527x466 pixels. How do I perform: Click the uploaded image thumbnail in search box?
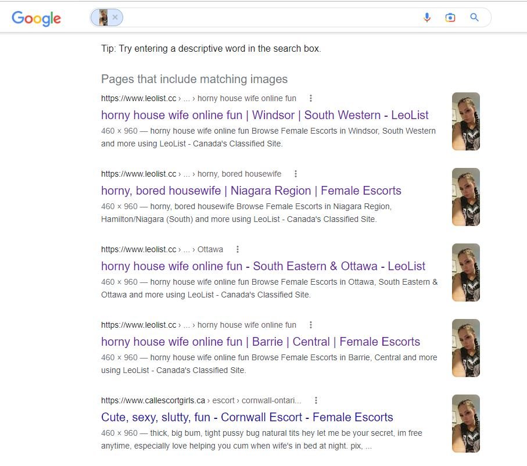[103, 17]
